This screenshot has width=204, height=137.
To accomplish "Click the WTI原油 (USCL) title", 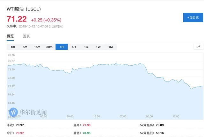I will [24, 9].
